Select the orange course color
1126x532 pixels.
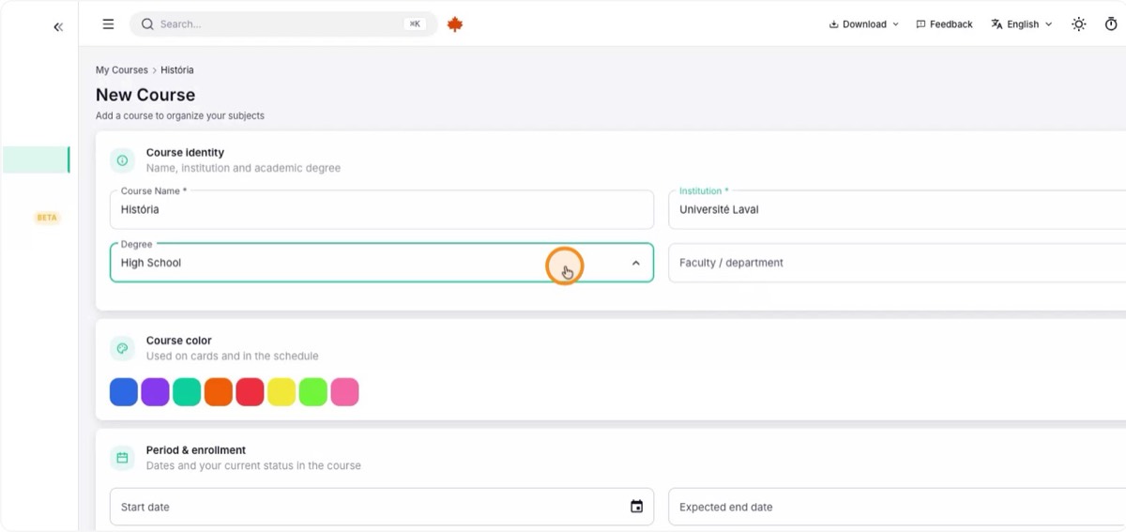[x=219, y=392]
